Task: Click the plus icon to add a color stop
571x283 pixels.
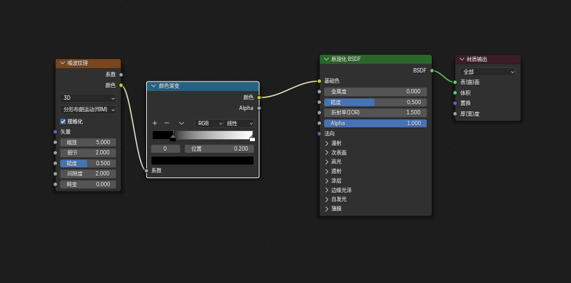Action: [x=155, y=123]
